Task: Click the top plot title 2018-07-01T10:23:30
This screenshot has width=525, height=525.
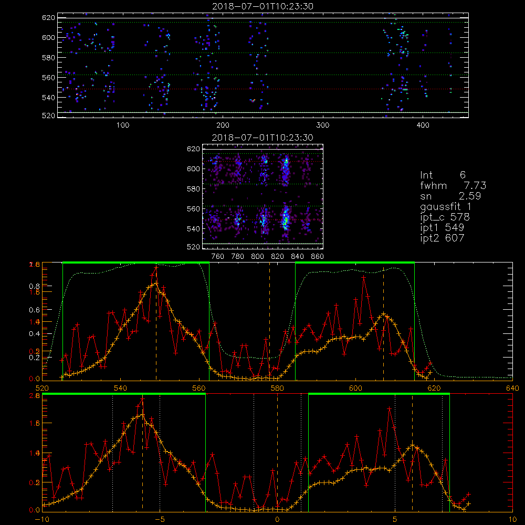Action: point(263,6)
